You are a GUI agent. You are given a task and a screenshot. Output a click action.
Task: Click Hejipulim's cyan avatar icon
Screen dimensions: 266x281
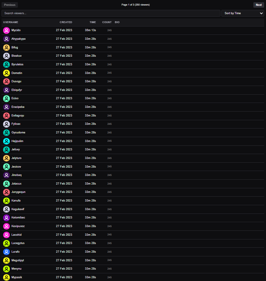tap(6, 141)
